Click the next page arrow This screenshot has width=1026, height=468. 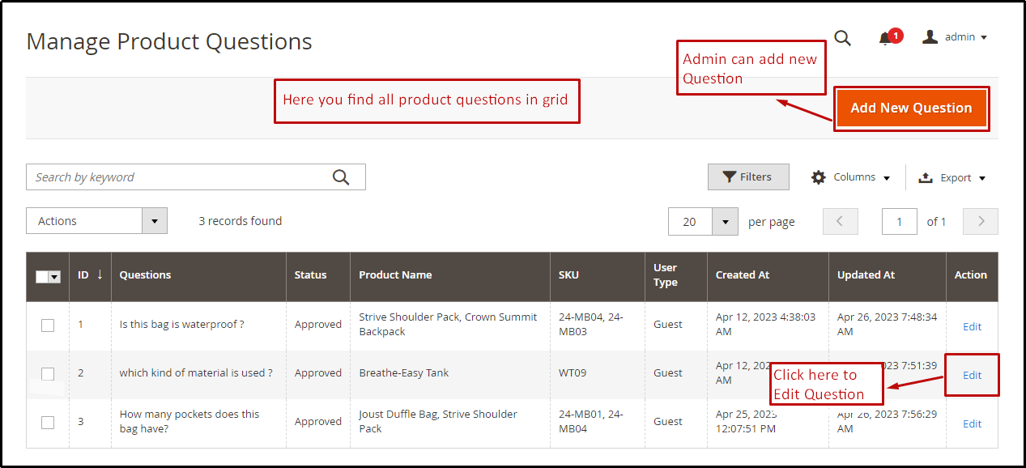point(980,221)
